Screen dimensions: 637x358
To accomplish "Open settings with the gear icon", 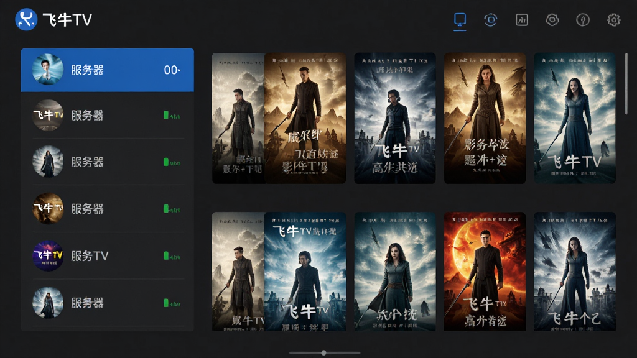I will coord(613,19).
